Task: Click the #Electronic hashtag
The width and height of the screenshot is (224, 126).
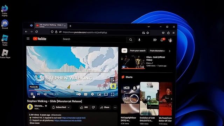Action: (x=56, y=115)
